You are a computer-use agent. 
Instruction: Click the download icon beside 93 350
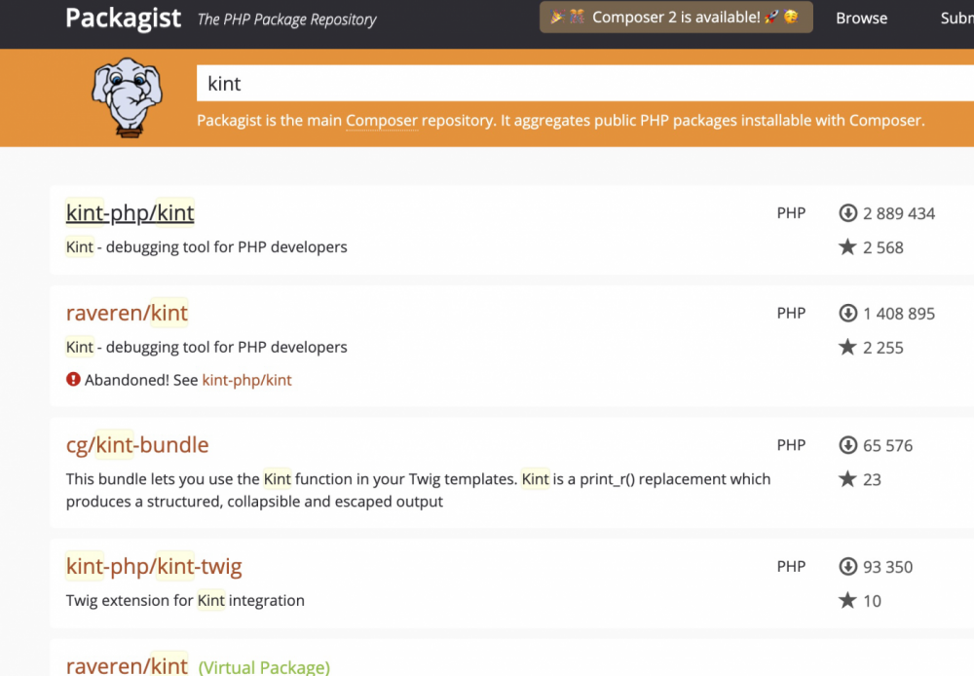(848, 566)
